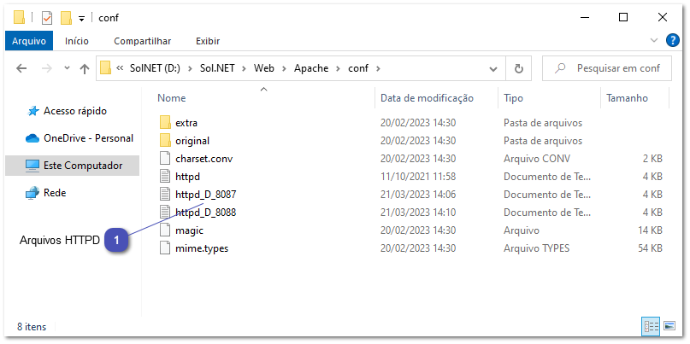Click the 11/10/2021 11:58 date cell
This screenshot has width=690, height=344.
click(418, 176)
